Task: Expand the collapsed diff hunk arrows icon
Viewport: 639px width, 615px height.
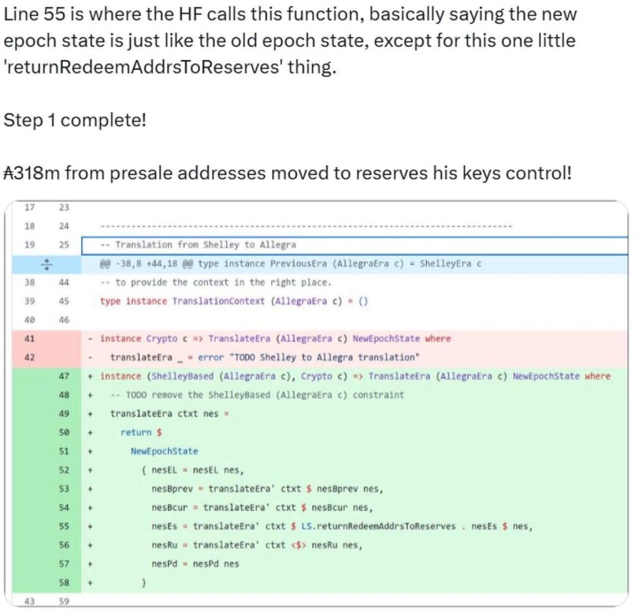Action: click(x=47, y=264)
